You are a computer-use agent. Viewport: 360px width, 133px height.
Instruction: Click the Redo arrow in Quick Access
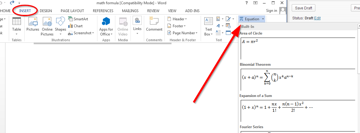(x=12, y=3)
